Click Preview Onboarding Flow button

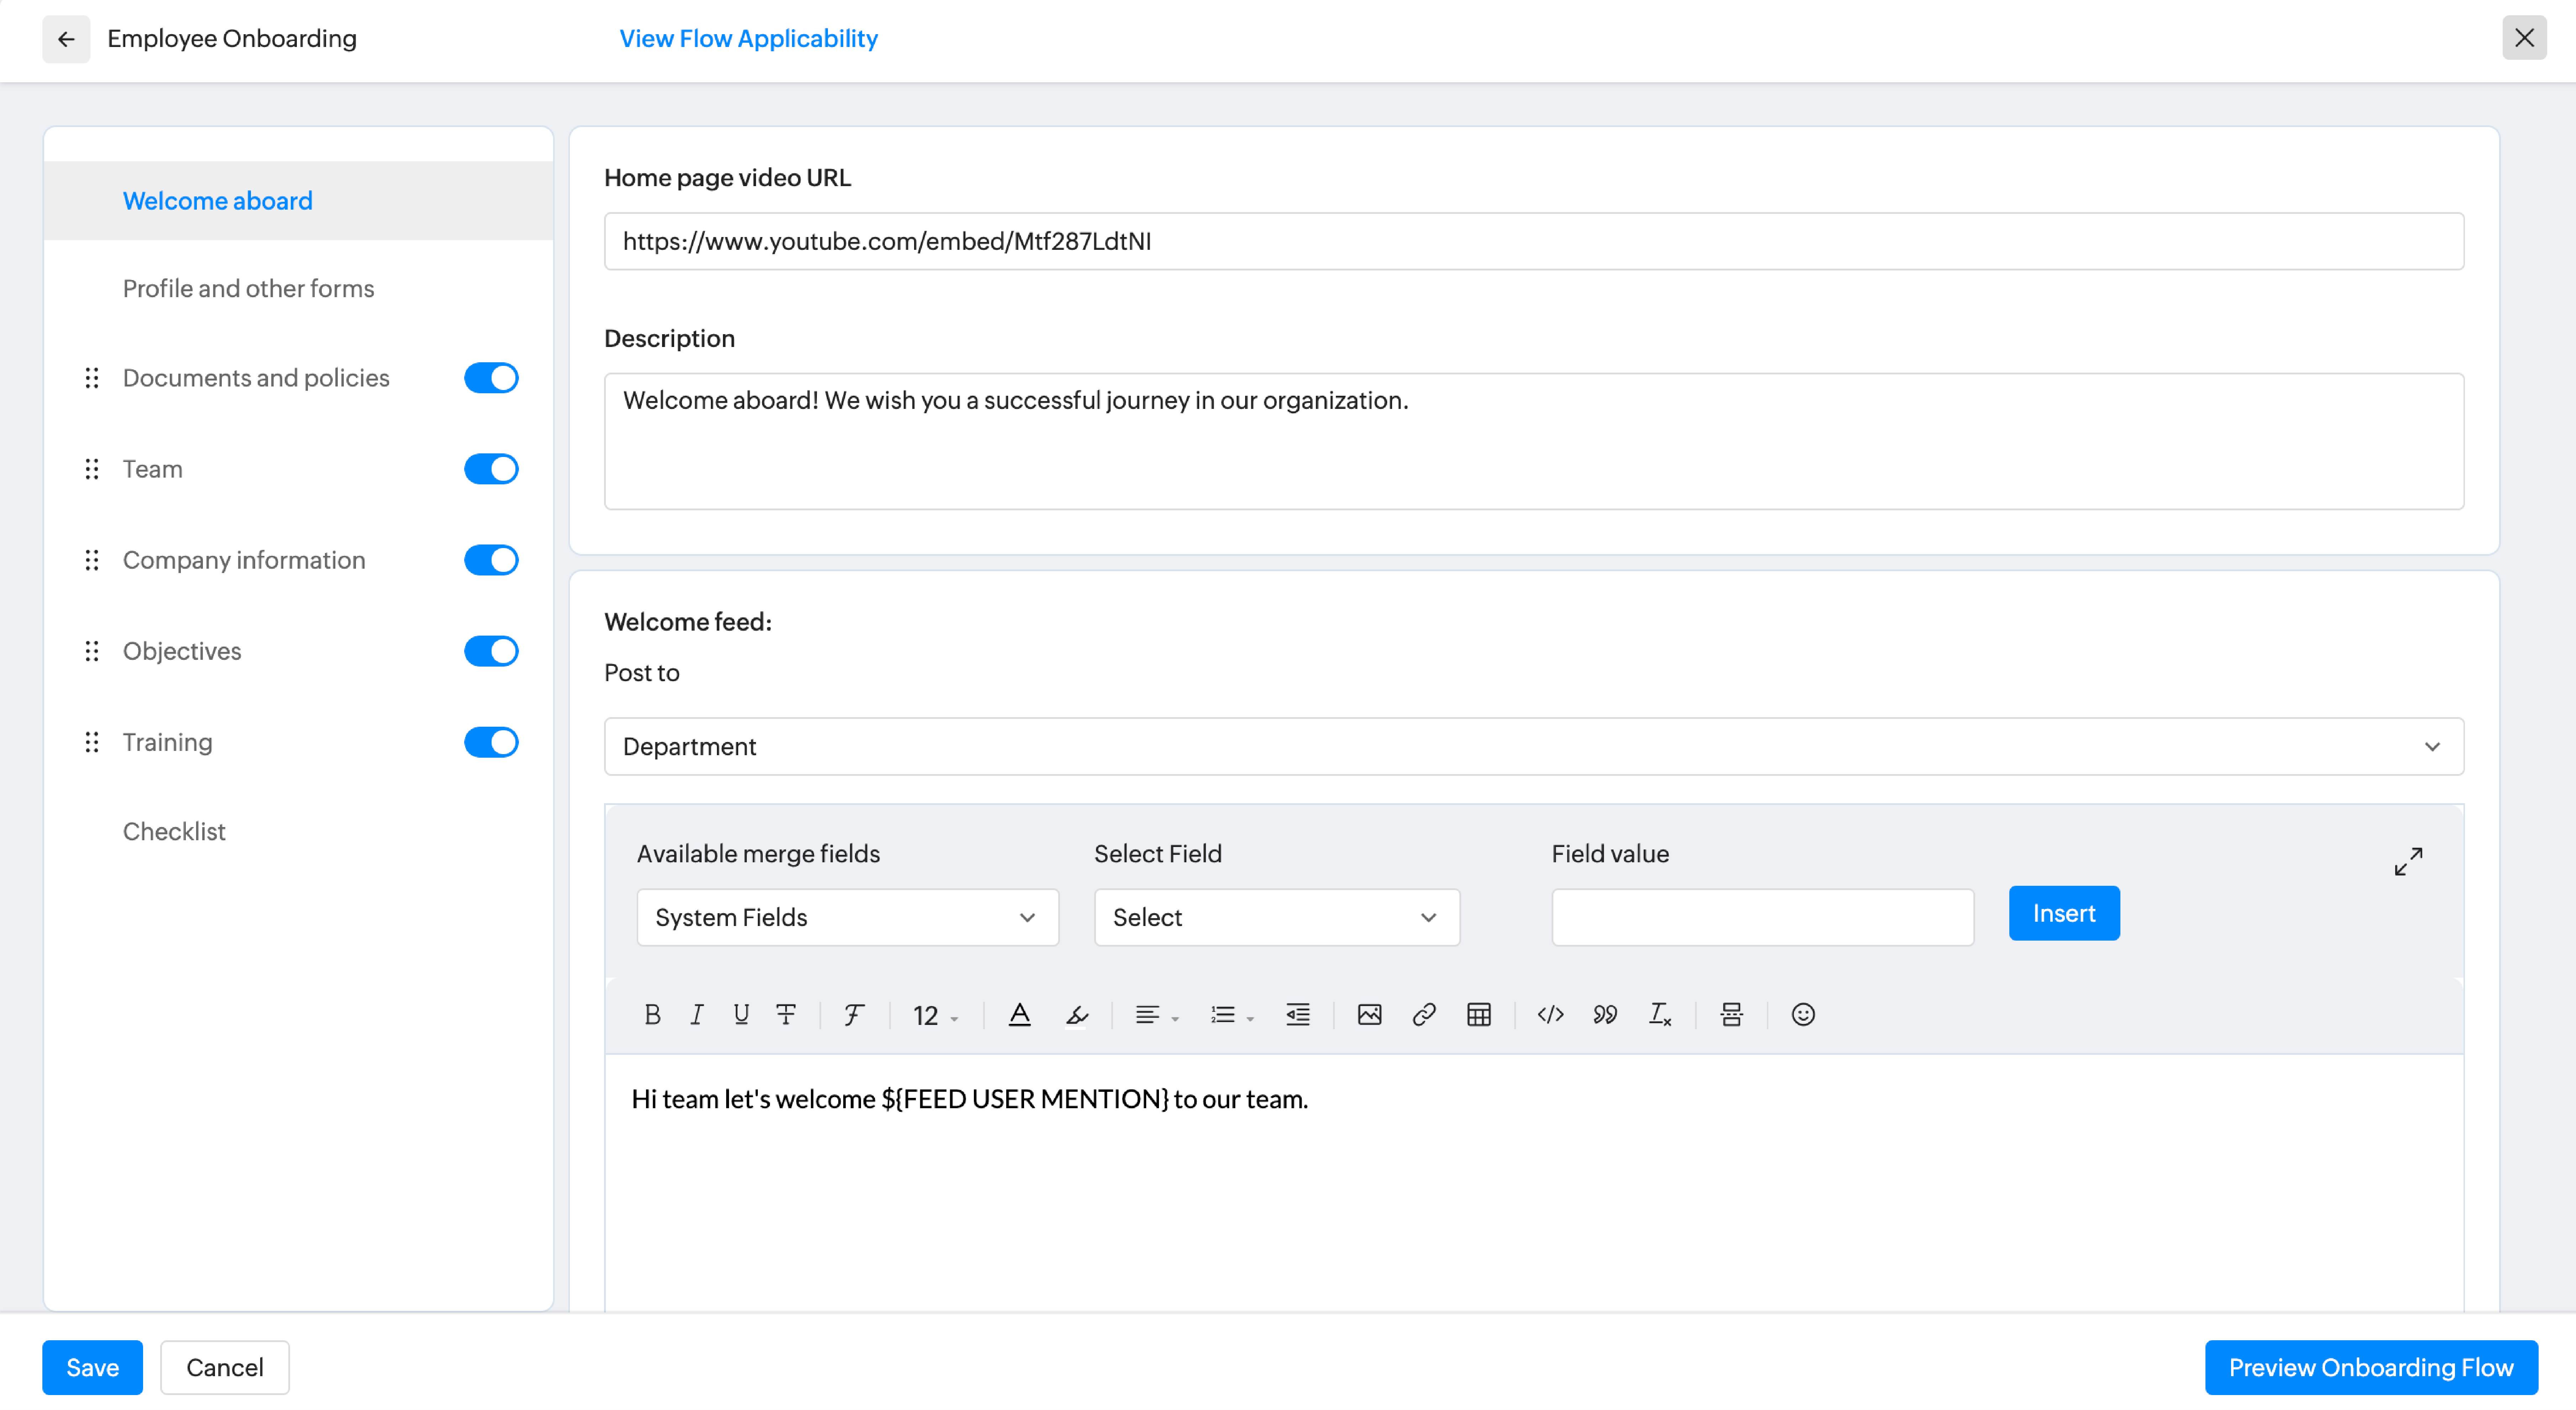[x=2370, y=1367]
